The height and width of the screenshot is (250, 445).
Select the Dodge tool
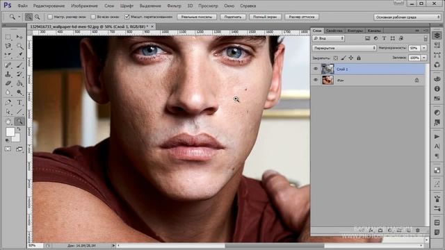(x=19, y=92)
